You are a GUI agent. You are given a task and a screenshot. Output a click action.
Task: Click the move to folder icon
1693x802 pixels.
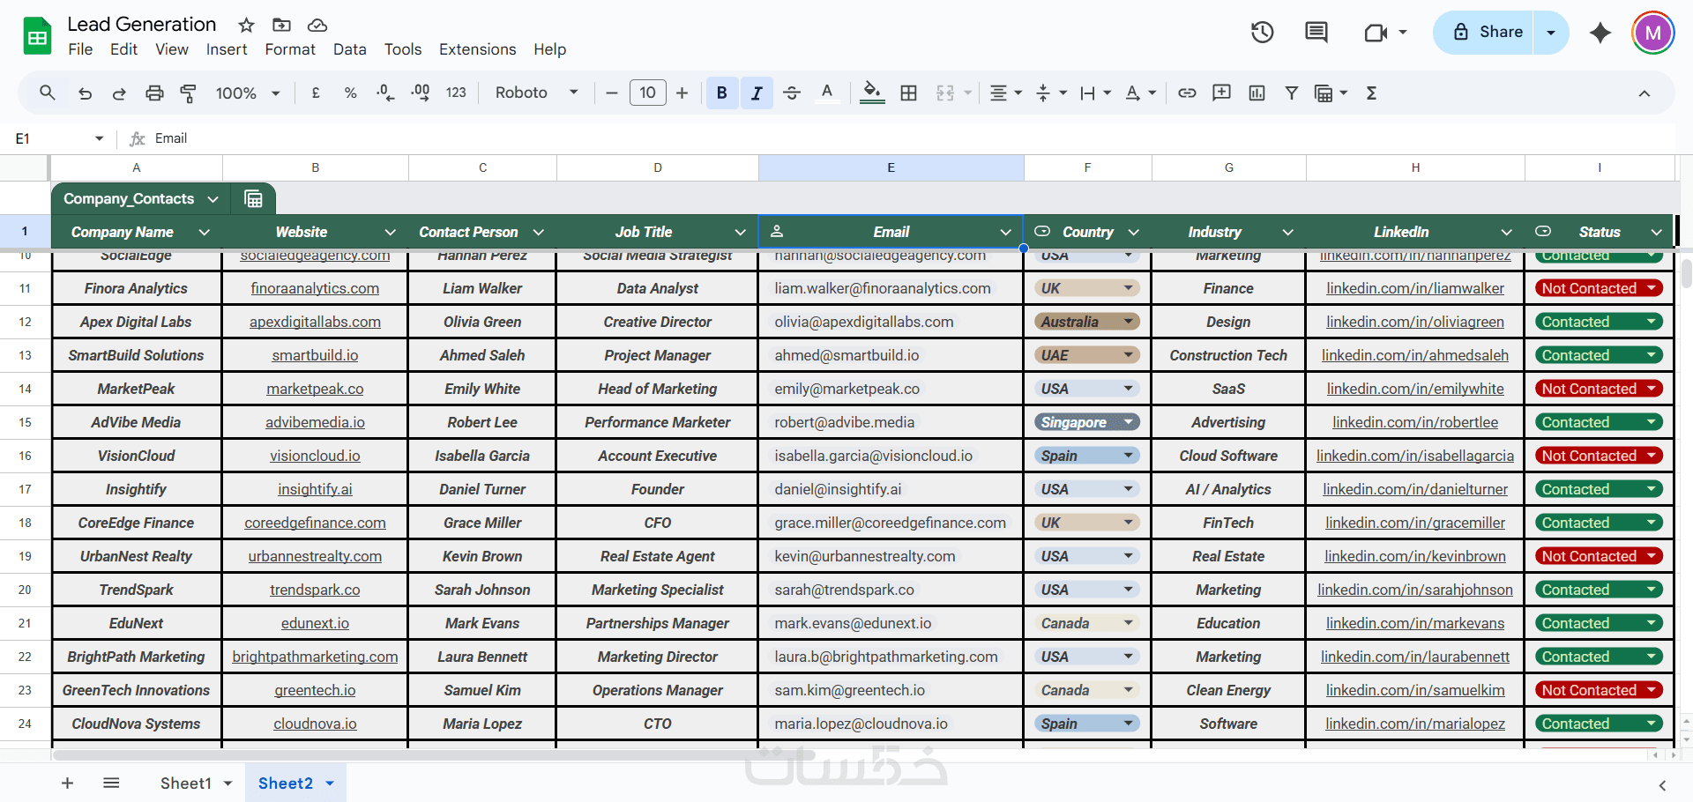click(x=281, y=25)
